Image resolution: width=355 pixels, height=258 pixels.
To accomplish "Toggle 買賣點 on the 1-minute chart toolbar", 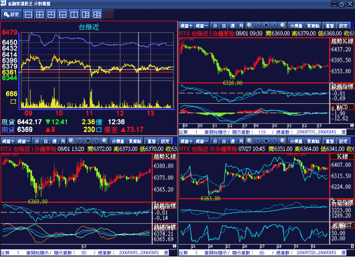I will point(135,141).
